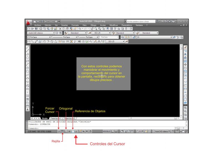
Task: Open the Archivo menu
Action: tap(38, 25)
